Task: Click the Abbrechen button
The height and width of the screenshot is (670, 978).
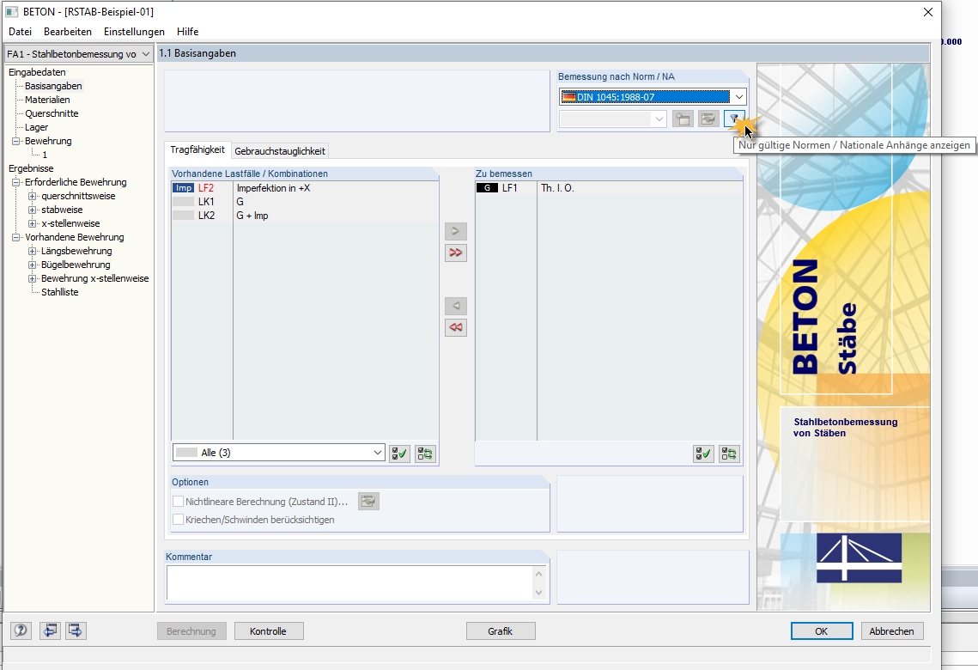Action: pos(892,631)
